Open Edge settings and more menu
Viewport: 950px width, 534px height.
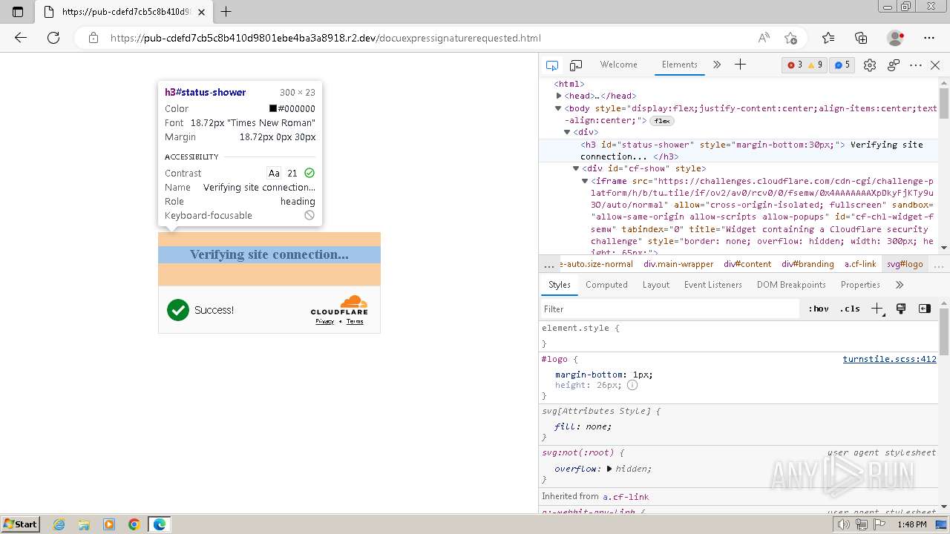(929, 38)
